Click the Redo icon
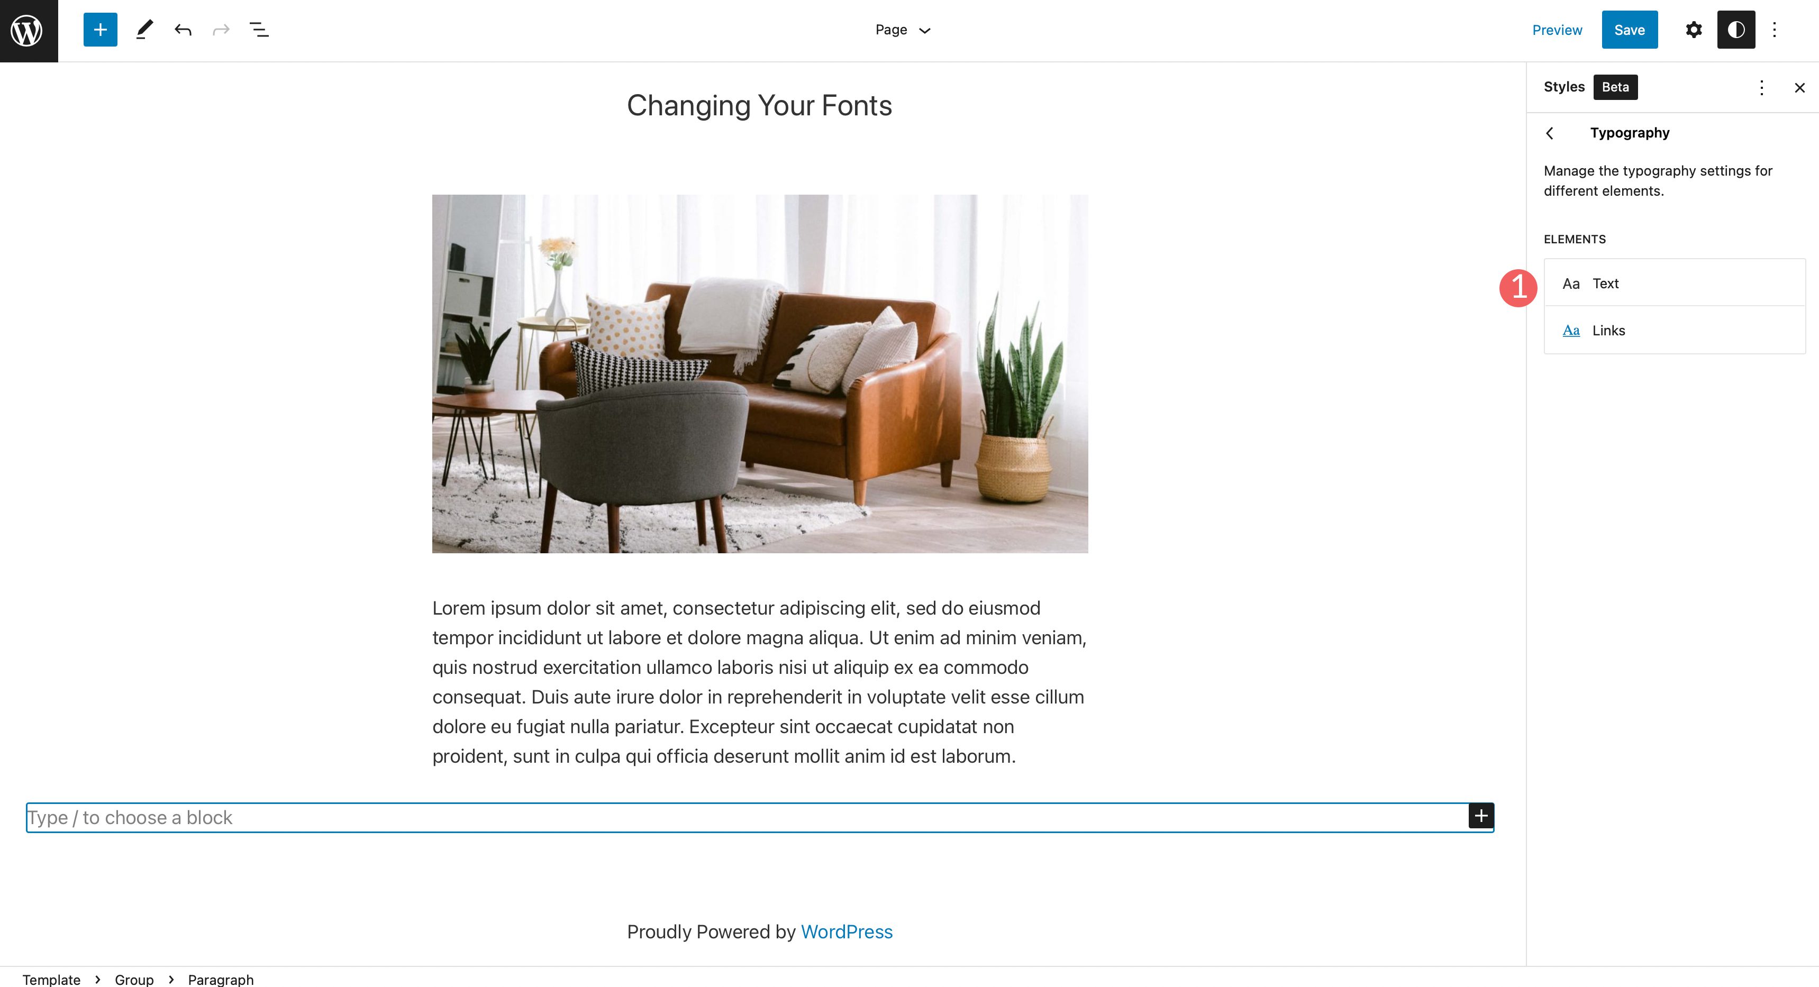The width and height of the screenshot is (1819, 987). (219, 29)
